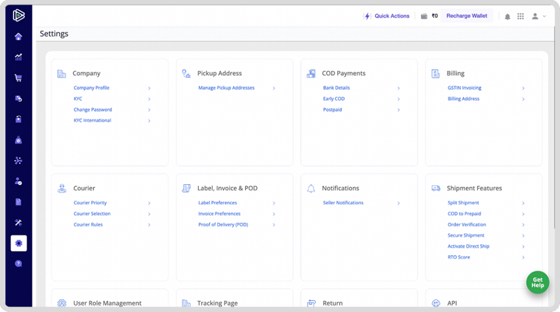
Task: Click the User Role Management icon
Action: (62, 303)
